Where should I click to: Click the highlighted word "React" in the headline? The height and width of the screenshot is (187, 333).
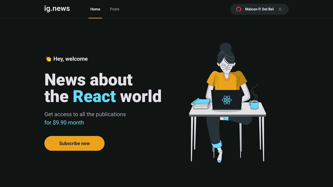[x=94, y=96]
